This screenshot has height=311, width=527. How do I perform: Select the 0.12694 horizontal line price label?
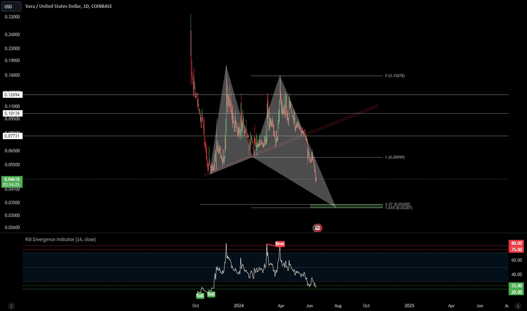[13, 95]
